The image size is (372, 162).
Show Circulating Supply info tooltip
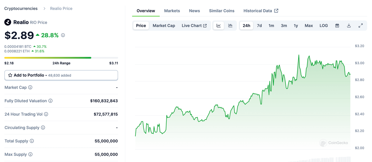(x=43, y=128)
